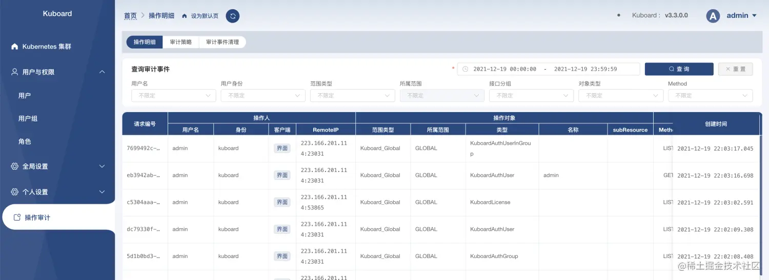Click KuboardAuthGroup type cell
769x280 pixels.
(x=502, y=256)
